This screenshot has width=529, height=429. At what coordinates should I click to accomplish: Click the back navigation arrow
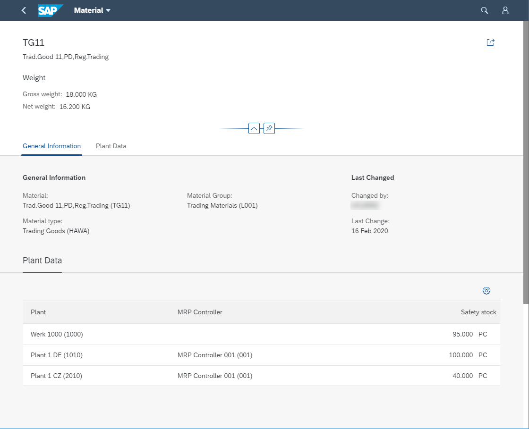23,10
